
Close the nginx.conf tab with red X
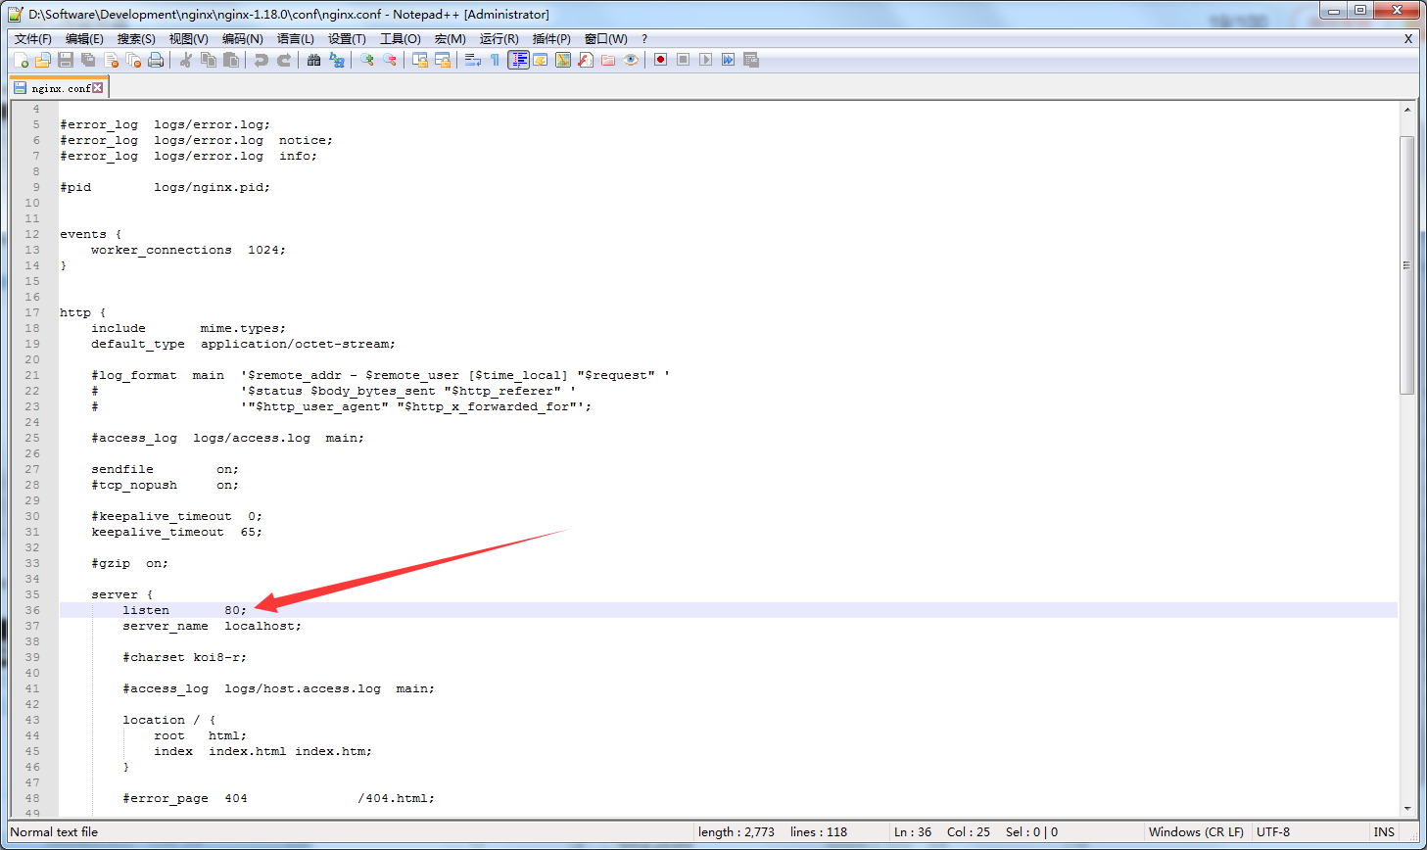tap(98, 88)
